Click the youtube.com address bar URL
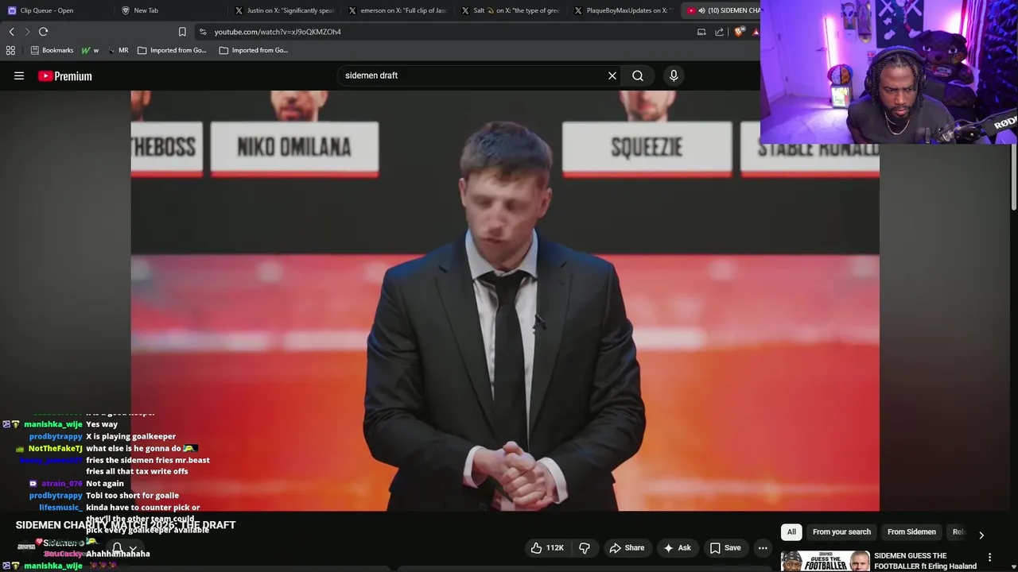Image resolution: width=1018 pixels, height=572 pixels. pyautogui.click(x=278, y=32)
